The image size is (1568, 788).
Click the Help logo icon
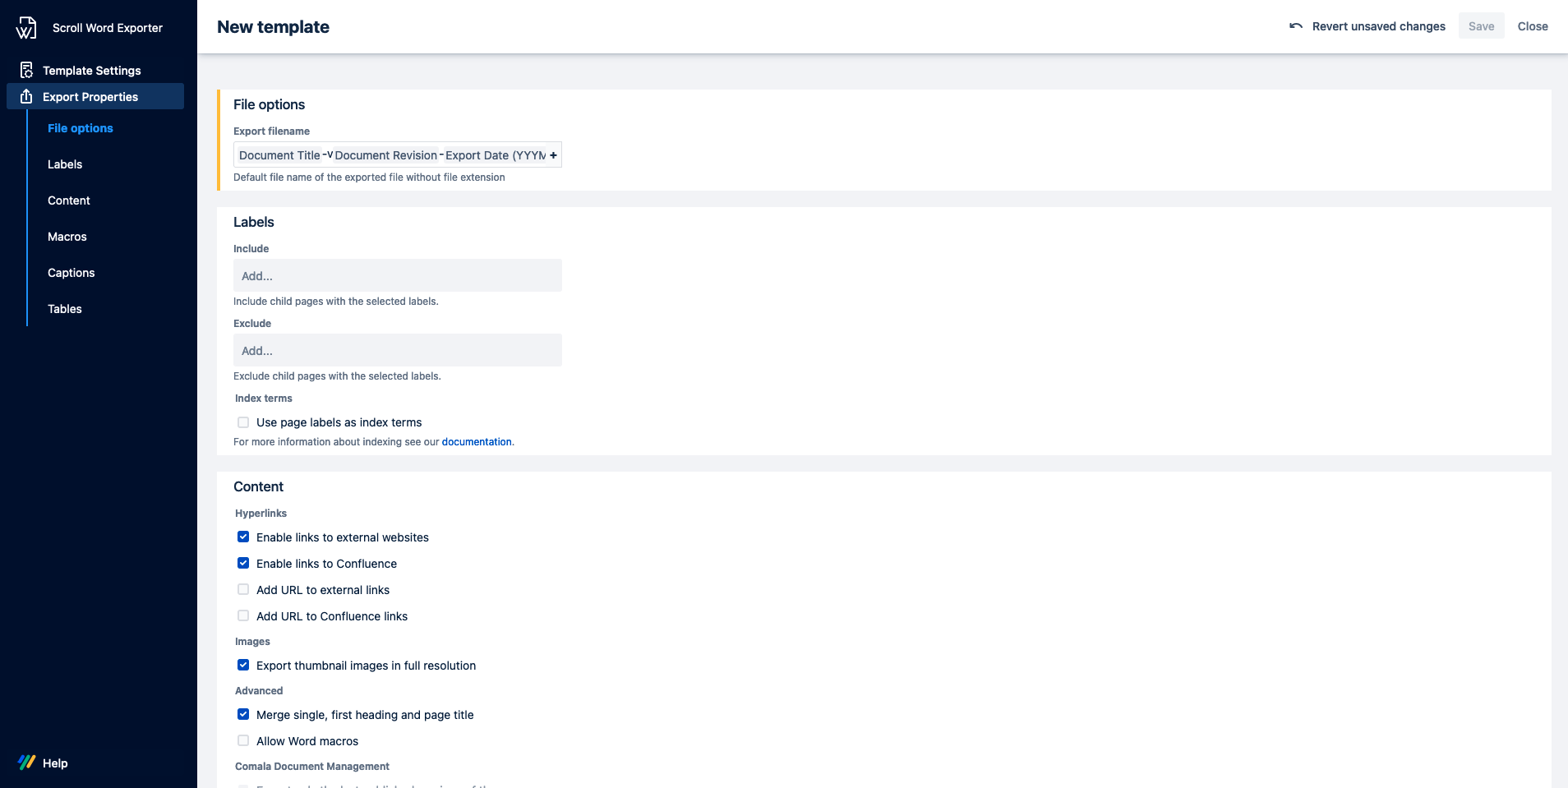[27, 763]
